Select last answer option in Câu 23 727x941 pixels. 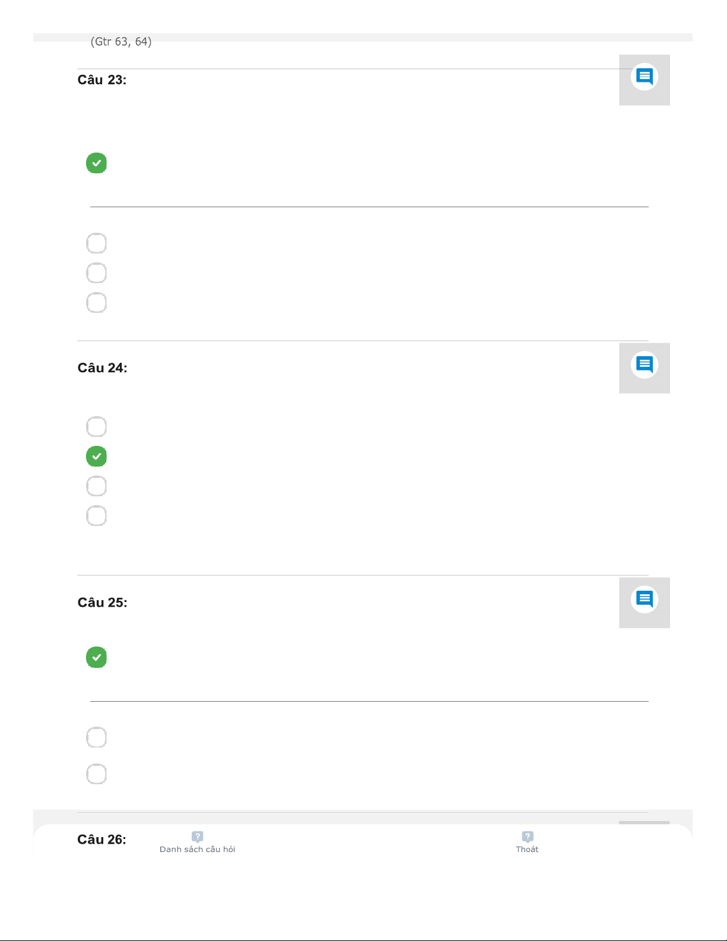(96, 303)
